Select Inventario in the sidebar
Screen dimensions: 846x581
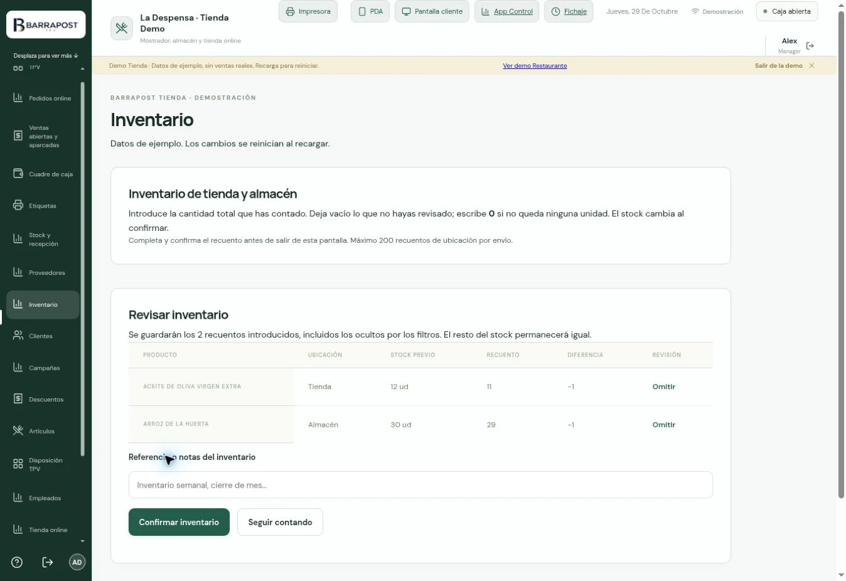[43, 305]
